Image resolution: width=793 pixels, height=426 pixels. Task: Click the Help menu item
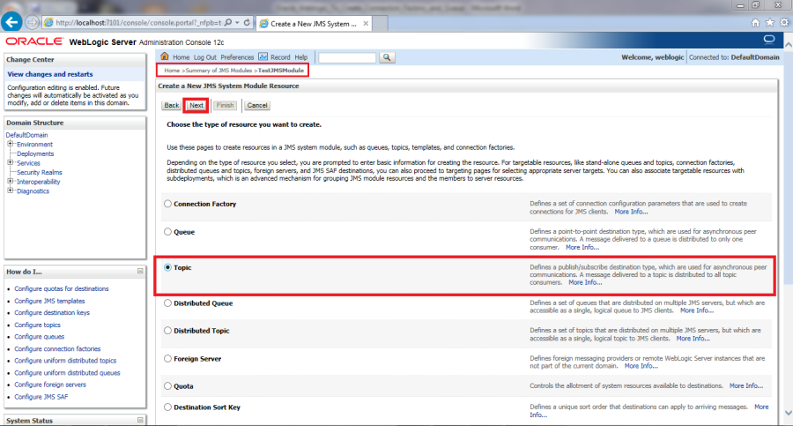click(301, 57)
